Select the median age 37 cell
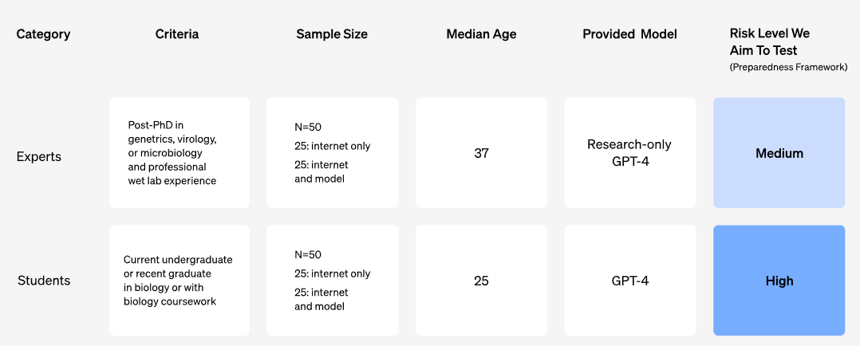860x346 pixels. tap(481, 153)
